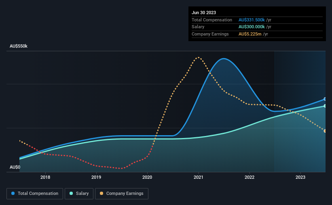Click the AU$550k y-axis label
Viewport: 332px width, 205px height.
[19, 46]
